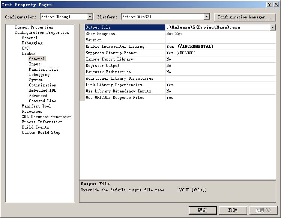
Task: Select the Custom Build Step node
Action: (41, 132)
